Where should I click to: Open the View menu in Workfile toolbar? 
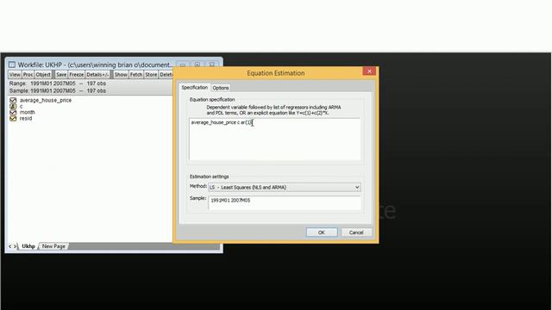15,75
